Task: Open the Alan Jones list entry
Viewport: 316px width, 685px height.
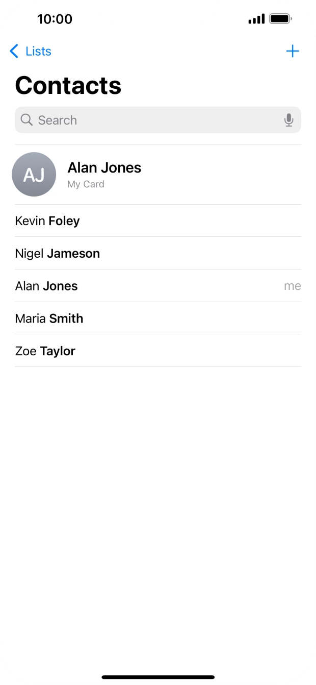Action: [46, 286]
